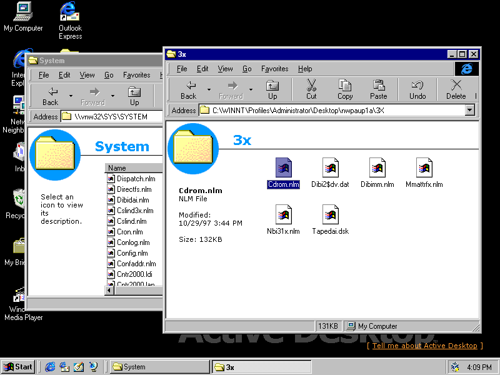Open the Favorites menu in 3x window
This screenshot has height=375, width=500.
pyautogui.click(x=274, y=69)
